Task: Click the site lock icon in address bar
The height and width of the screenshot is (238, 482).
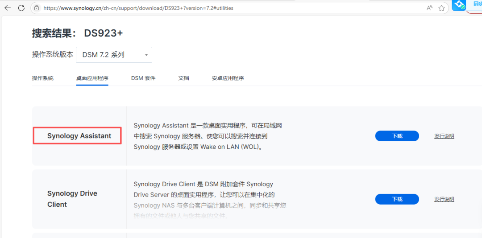Action: 37,8
